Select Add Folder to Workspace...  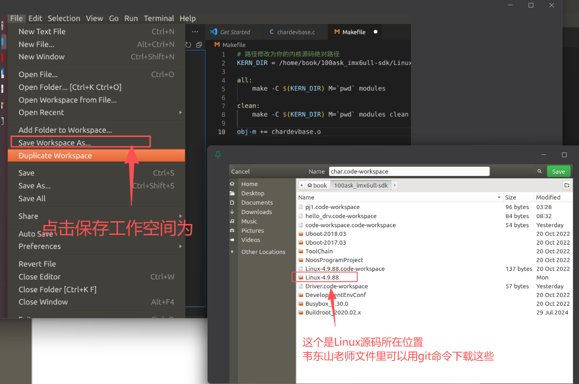(x=96, y=130)
